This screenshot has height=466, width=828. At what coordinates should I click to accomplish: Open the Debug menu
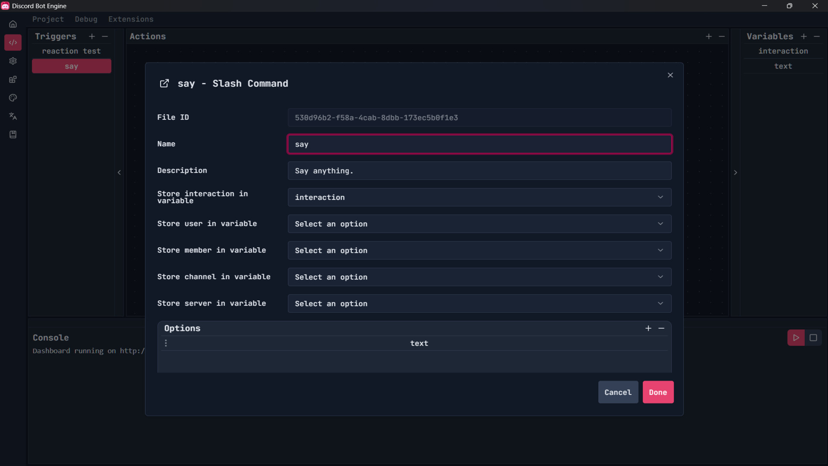click(x=86, y=19)
